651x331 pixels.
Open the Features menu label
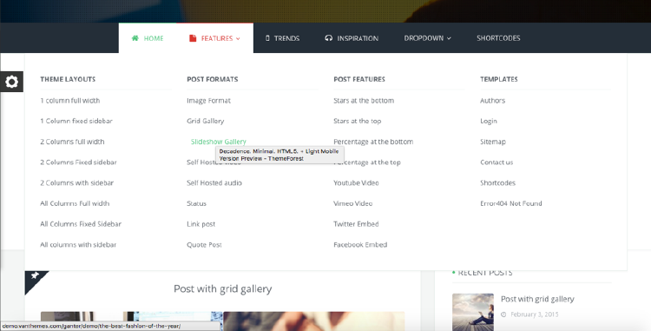click(217, 38)
